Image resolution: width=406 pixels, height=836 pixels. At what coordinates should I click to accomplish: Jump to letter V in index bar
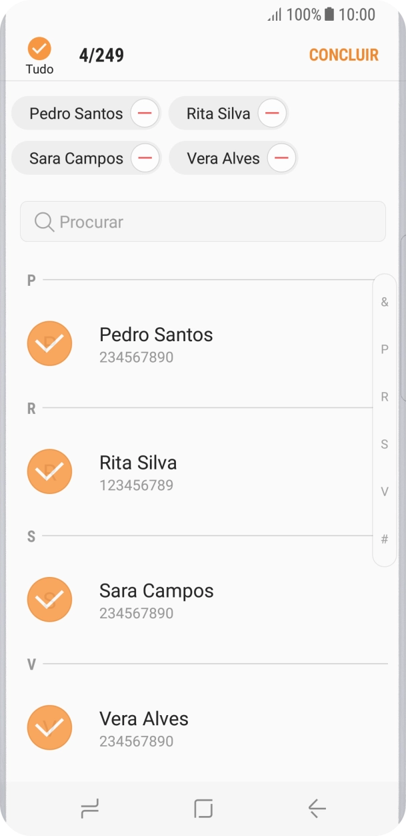pos(385,492)
